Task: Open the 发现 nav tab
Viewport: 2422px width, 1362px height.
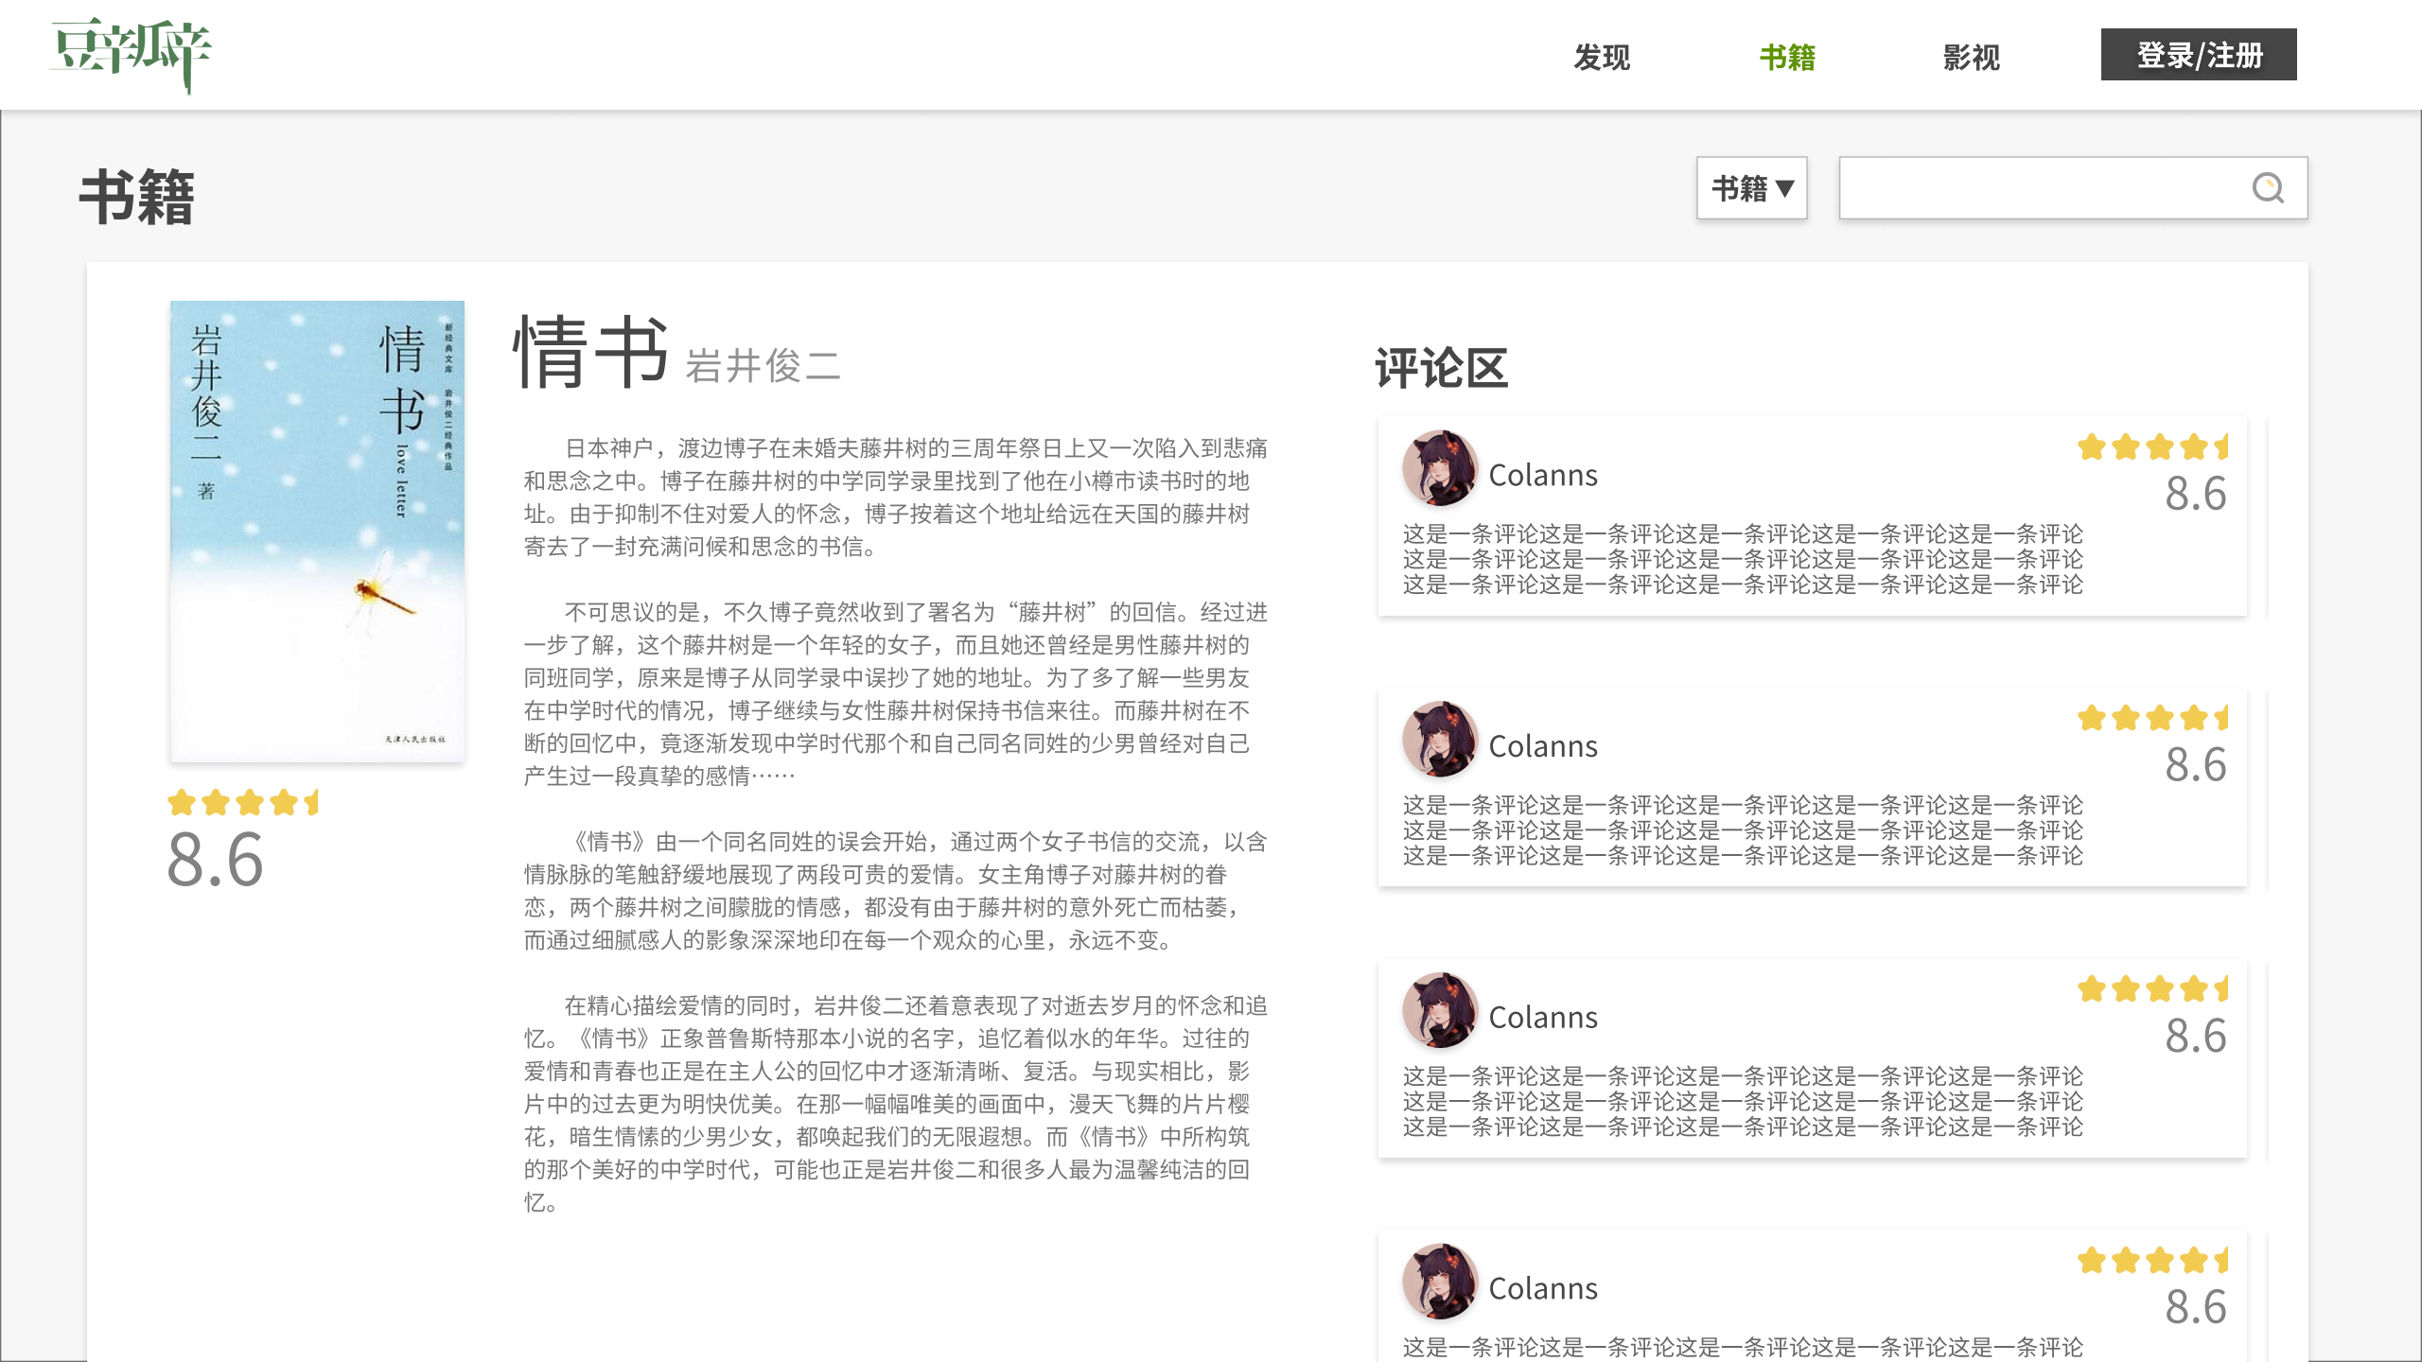Action: coord(1601,57)
